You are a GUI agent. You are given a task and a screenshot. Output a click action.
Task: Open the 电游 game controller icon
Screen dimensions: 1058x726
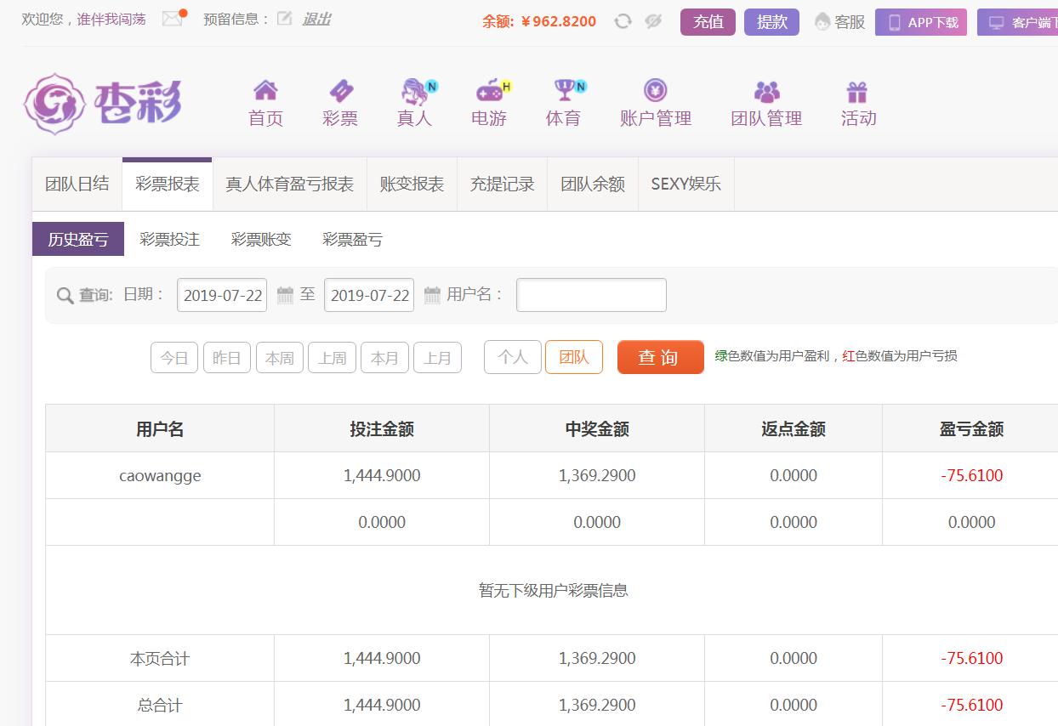click(489, 91)
